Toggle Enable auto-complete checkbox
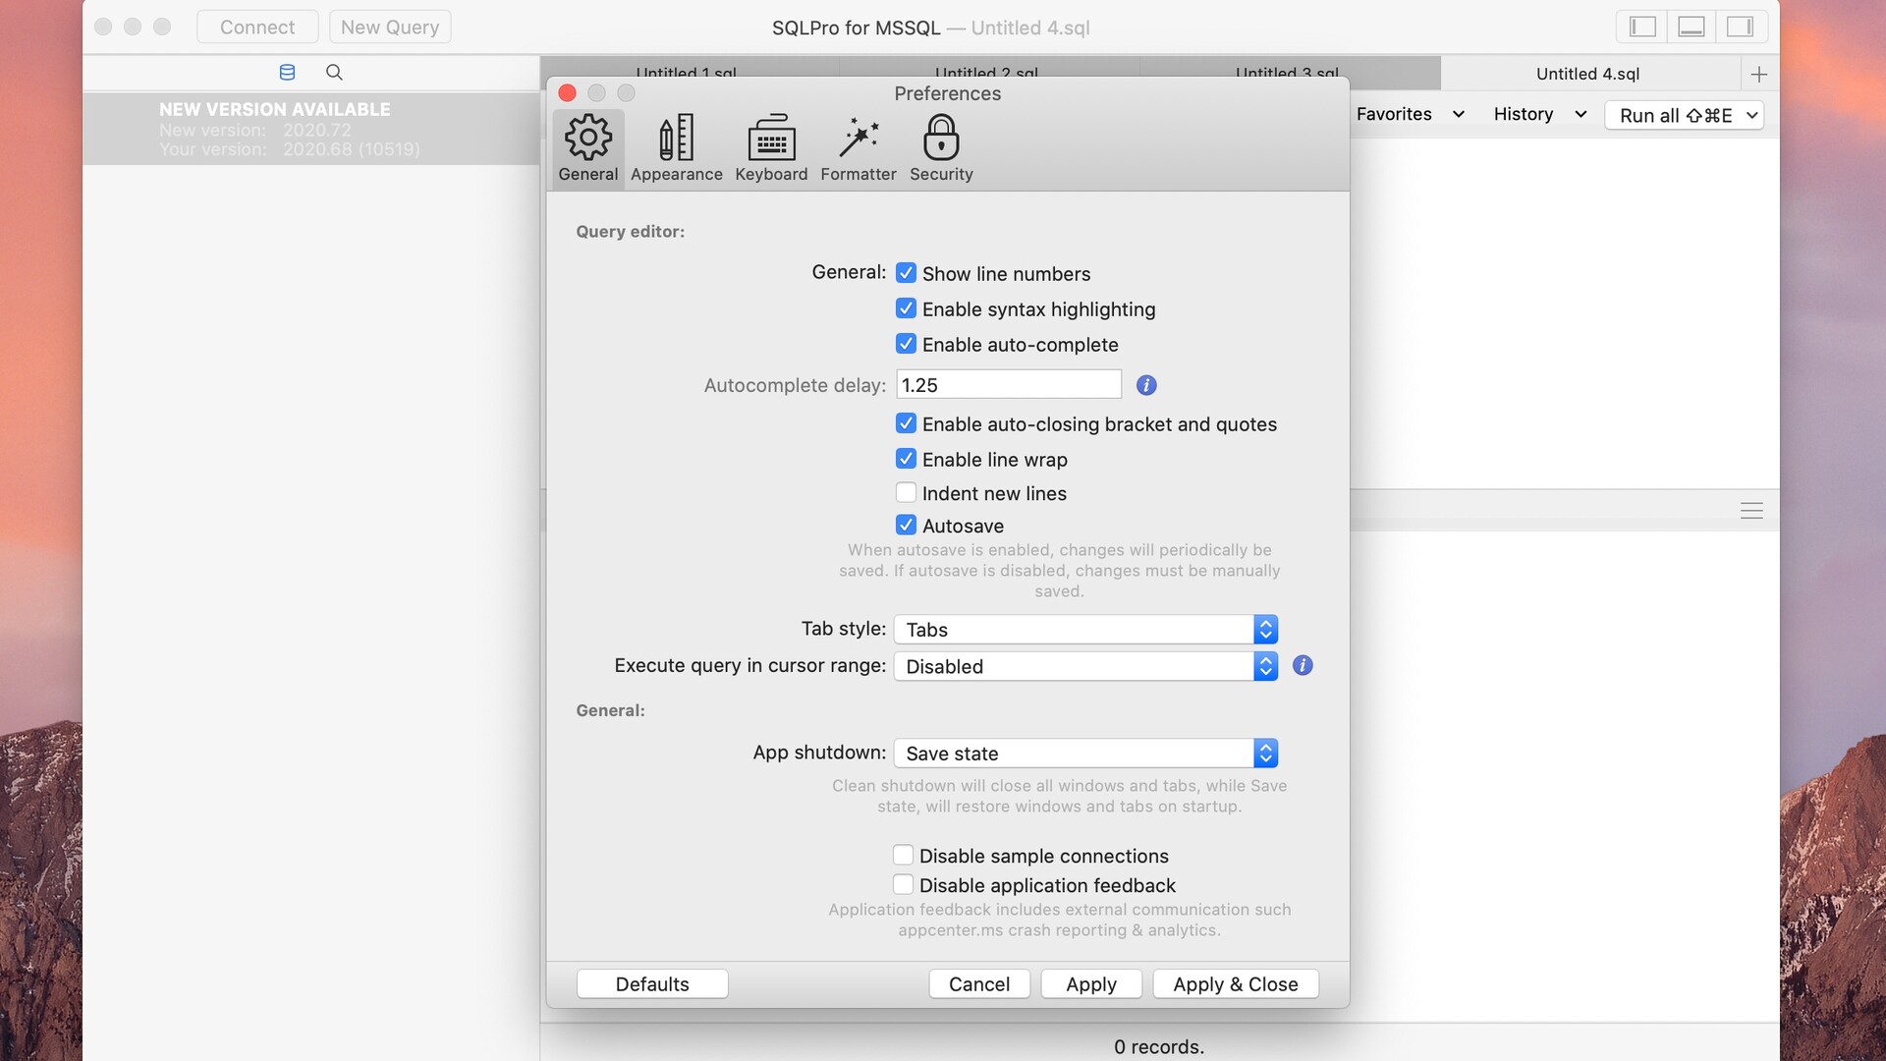This screenshot has height=1061, width=1886. tap(906, 344)
